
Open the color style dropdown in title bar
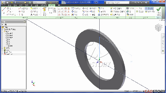39,2
